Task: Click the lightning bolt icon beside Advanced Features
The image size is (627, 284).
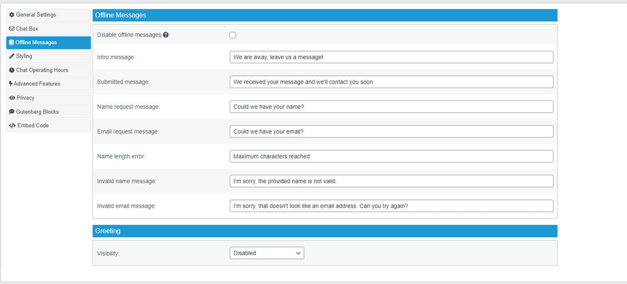Action: 11,84
